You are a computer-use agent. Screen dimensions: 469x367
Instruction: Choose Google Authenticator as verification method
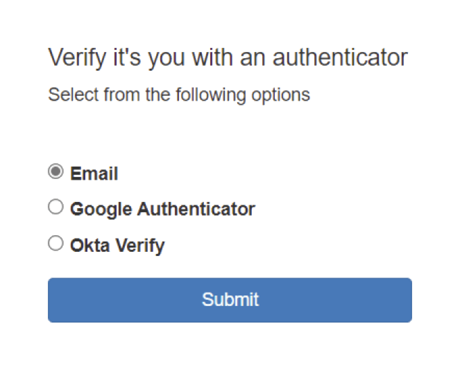[x=55, y=206]
